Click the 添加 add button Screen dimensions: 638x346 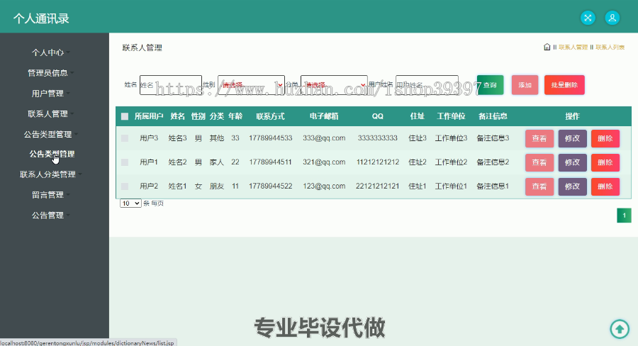coord(525,85)
